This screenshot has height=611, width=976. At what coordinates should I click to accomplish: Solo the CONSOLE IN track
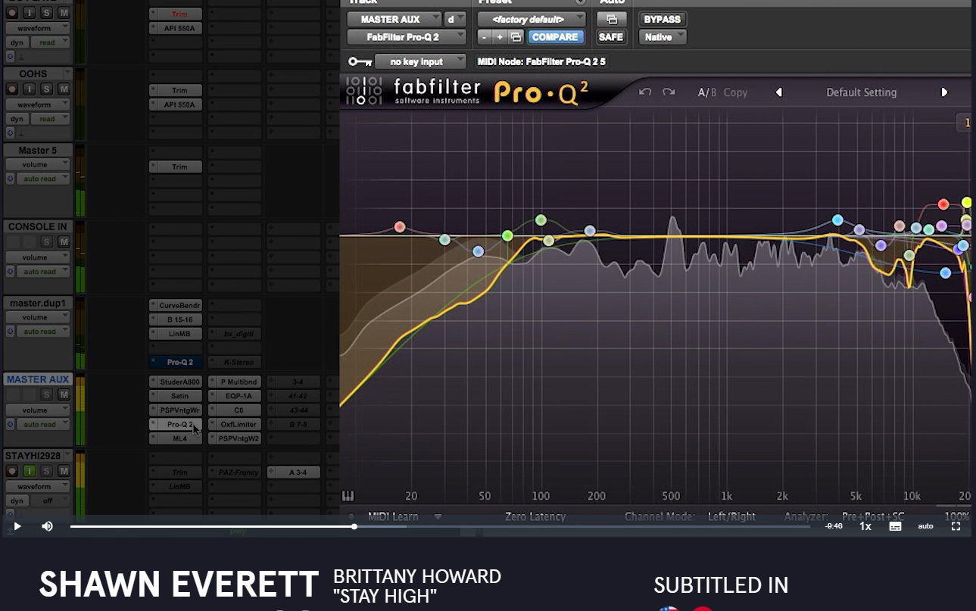point(46,242)
